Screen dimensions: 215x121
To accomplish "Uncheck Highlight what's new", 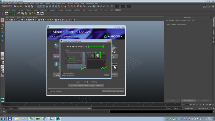I will (62, 73).
